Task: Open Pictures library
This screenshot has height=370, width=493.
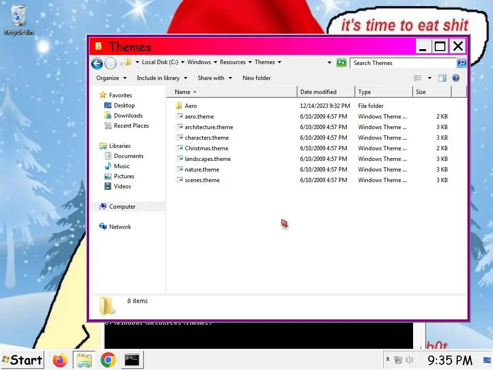Action: [119, 176]
